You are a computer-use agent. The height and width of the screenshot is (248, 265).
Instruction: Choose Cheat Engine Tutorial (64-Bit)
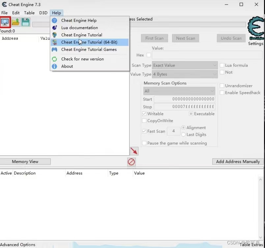(90, 42)
